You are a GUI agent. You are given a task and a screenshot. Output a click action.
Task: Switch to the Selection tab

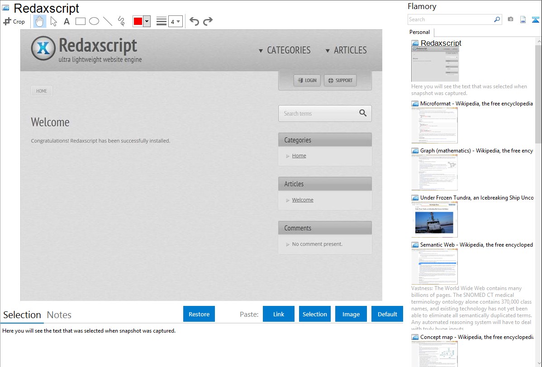(22, 315)
